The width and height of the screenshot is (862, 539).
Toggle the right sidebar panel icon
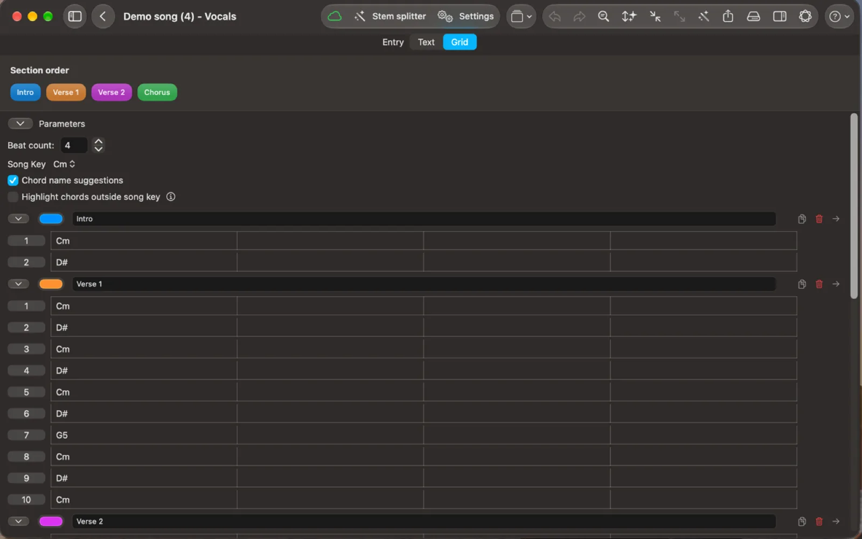[x=780, y=17]
